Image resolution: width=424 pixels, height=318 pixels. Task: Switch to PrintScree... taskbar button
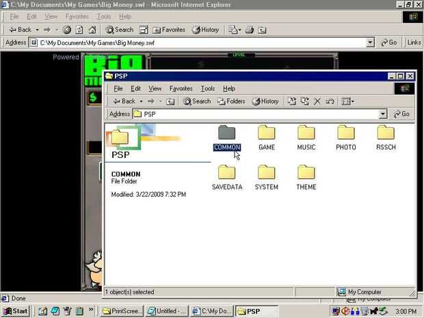point(121,311)
